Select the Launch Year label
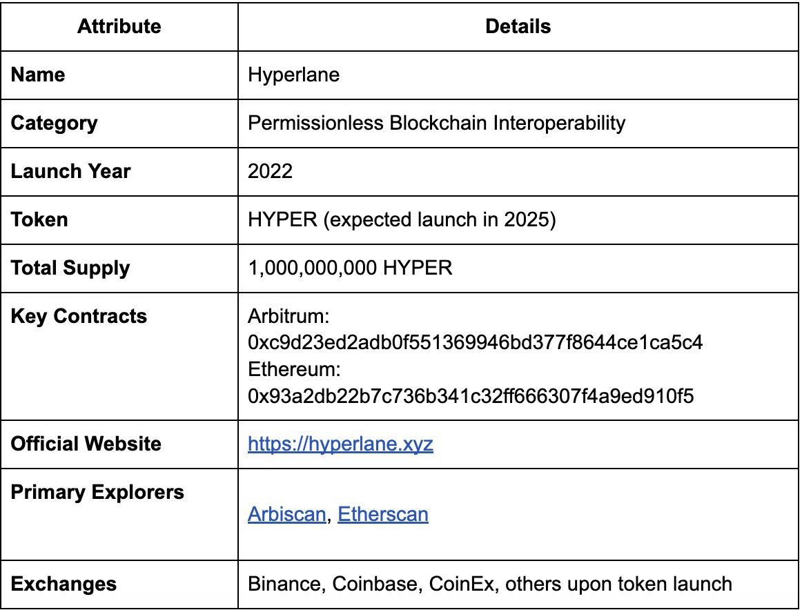The image size is (802, 610). (70, 171)
